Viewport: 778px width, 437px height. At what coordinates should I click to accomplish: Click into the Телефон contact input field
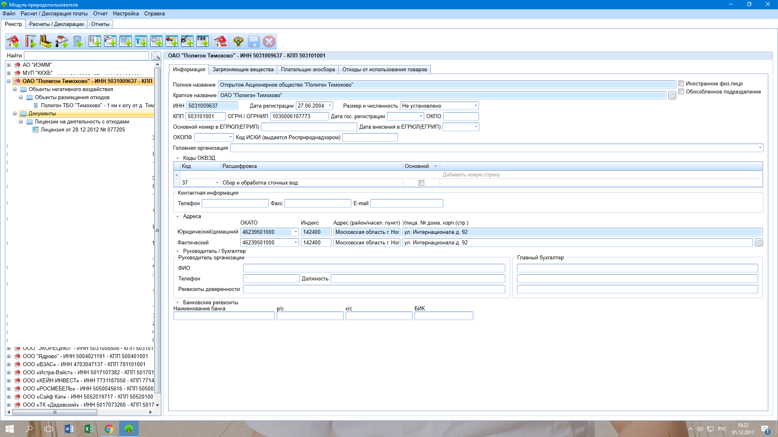tap(235, 204)
